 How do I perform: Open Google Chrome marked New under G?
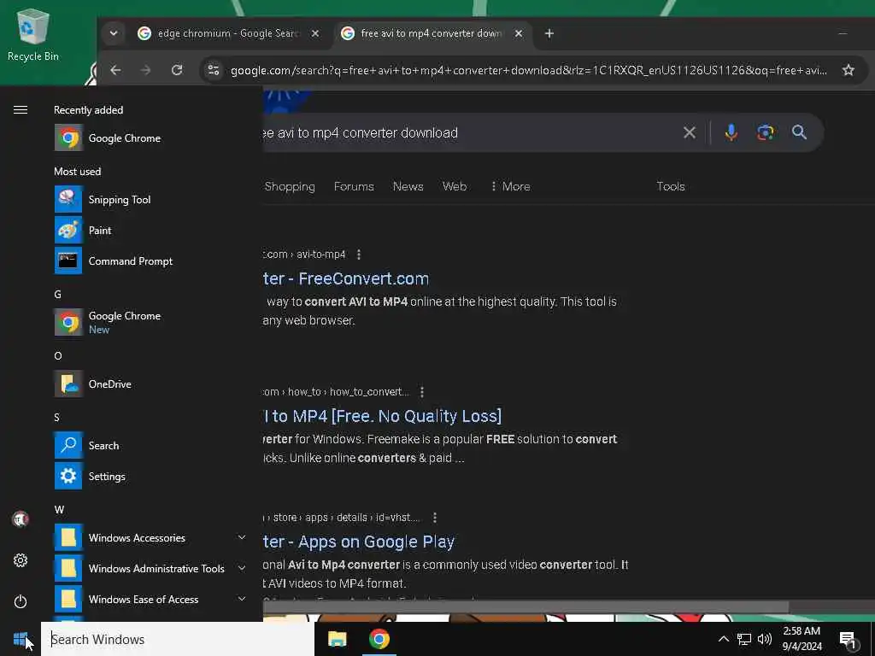pos(150,322)
